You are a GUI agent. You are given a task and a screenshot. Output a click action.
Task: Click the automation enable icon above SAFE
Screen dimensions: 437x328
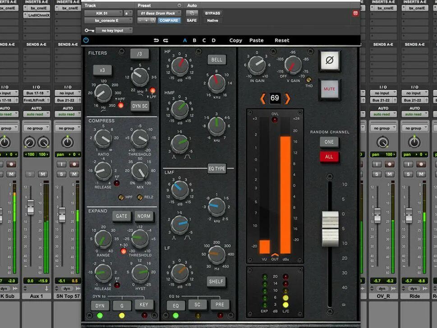tap(192, 13)
